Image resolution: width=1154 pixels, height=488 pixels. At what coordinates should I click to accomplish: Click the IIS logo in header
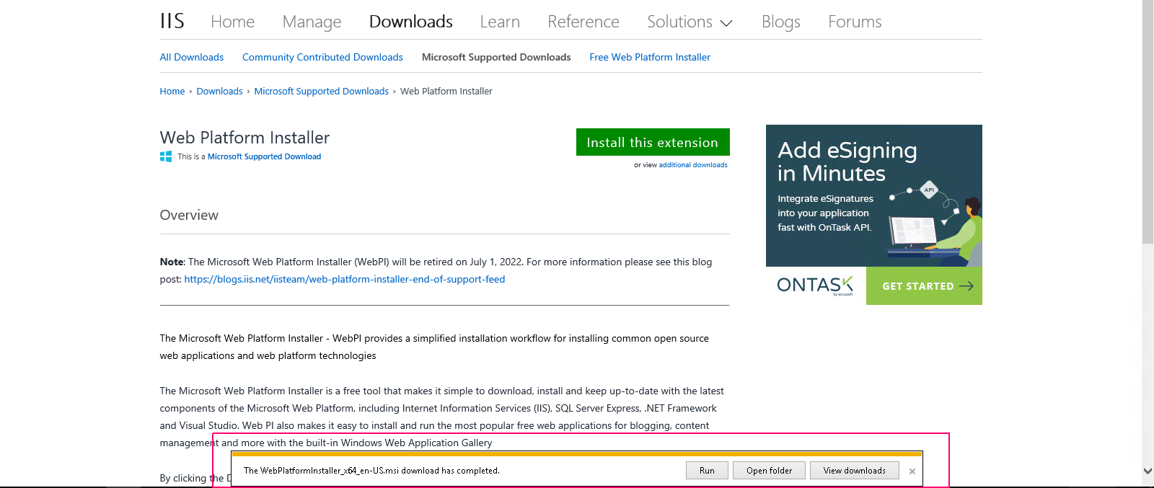172,21
